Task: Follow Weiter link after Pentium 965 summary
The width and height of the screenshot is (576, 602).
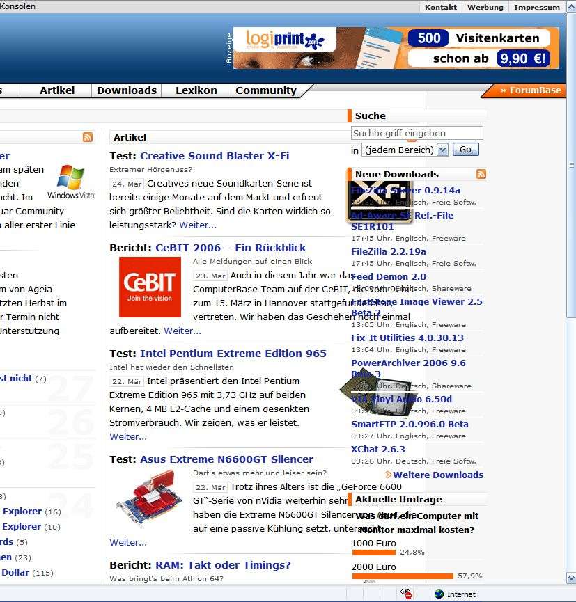Action: click(x=128, y=436)
